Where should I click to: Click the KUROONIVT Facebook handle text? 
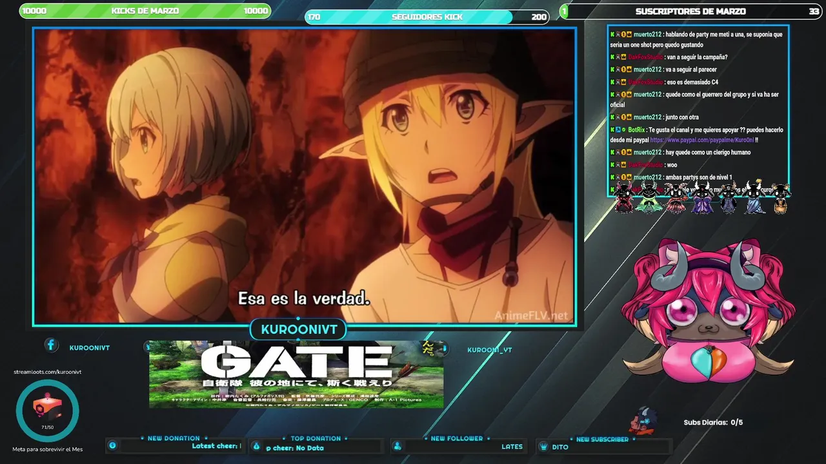[89, 348]
